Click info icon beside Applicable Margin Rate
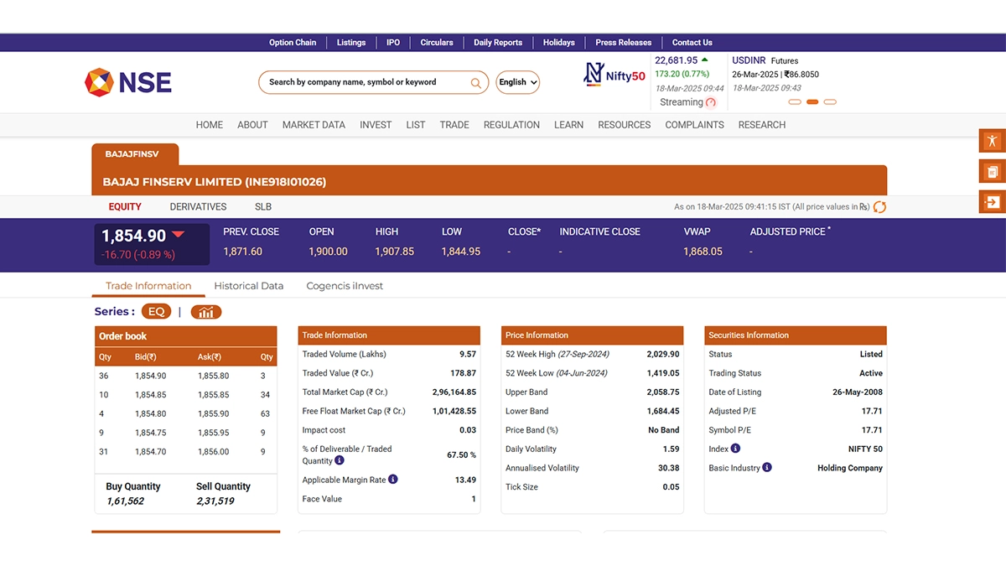This screenshot has width=1006, height=566. point(393,480)
